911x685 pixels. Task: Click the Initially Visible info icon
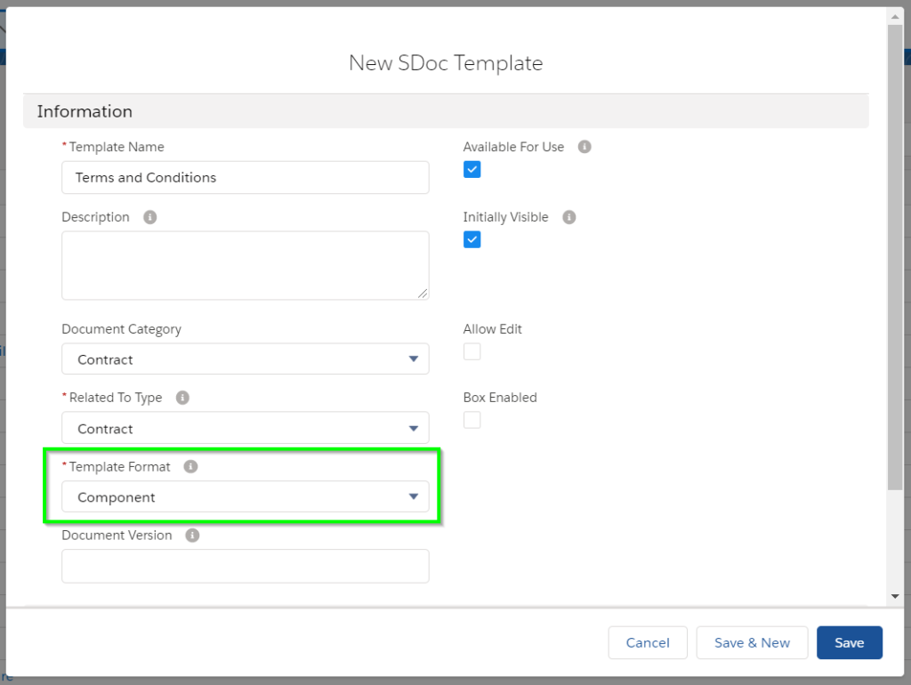pos(569,216)
